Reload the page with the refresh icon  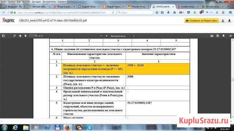pos(113,13)
